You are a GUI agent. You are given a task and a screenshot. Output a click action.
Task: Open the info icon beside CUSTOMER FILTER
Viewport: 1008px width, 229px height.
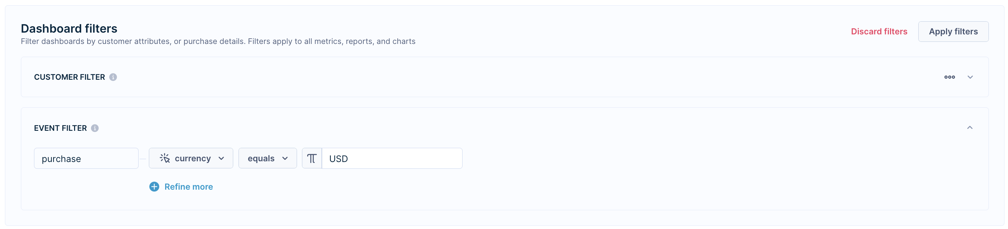(x=113, y=77)
